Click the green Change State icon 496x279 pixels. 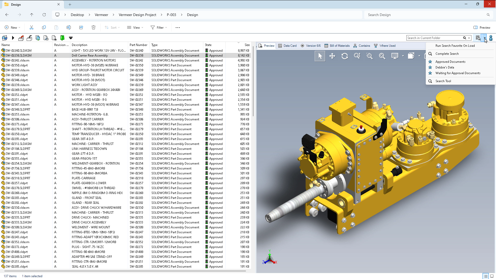(62, 38)
